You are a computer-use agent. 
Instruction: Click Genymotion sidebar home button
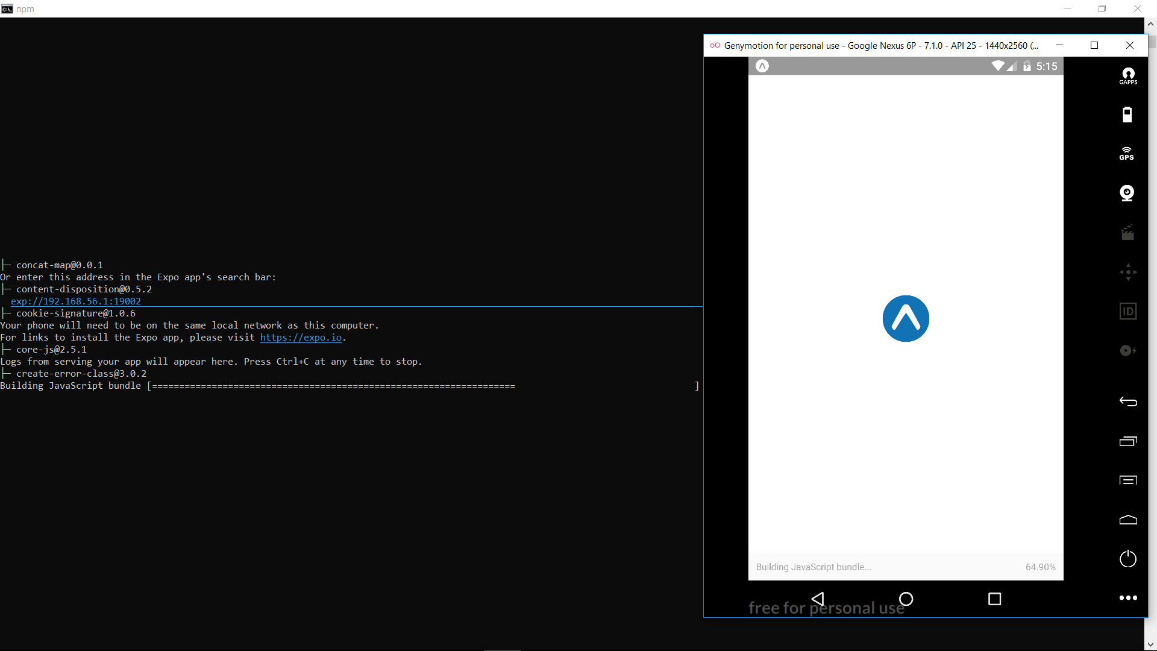tap(1128, 520)
